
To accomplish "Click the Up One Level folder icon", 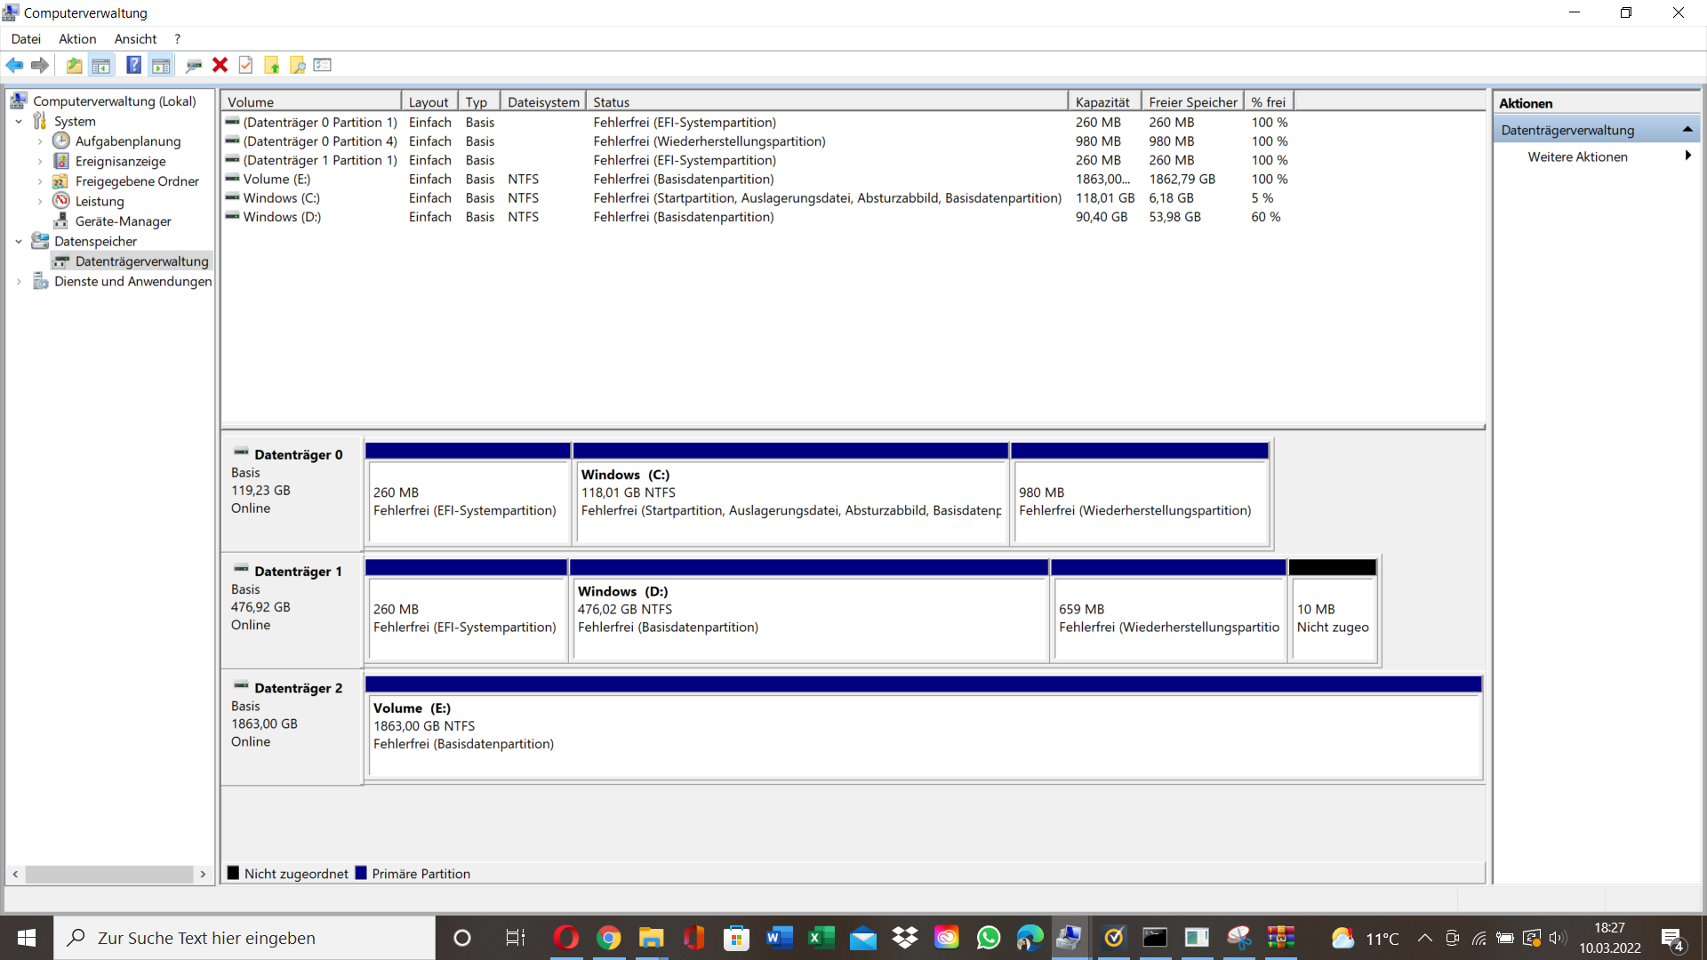I will coord(75,65).
